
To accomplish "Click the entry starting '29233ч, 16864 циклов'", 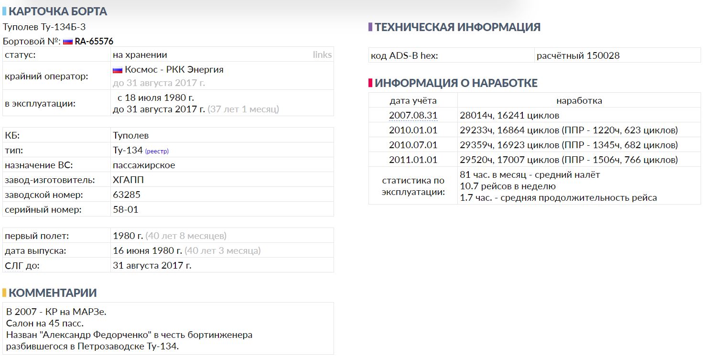I will click(569, 130).
